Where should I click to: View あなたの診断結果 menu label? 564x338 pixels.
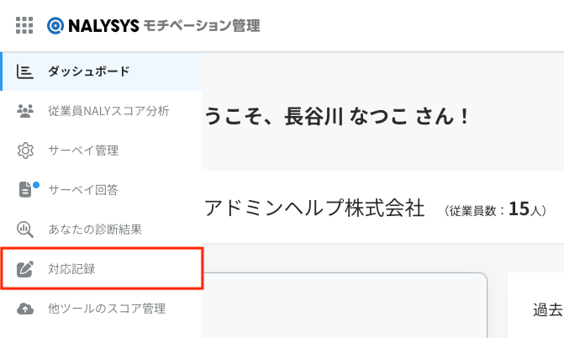point(95,230)
